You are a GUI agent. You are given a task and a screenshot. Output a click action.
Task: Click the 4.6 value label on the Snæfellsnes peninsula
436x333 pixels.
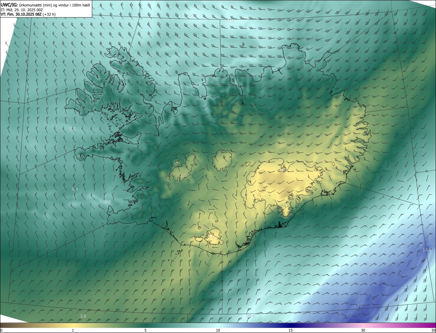click(x=81, y=156)
